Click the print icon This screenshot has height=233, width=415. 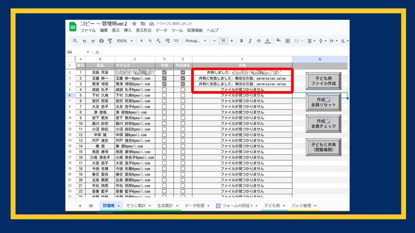coord(101,41)
